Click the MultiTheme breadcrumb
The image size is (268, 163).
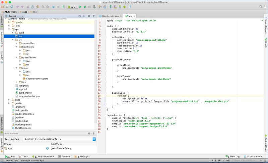[x=10, y=12]
